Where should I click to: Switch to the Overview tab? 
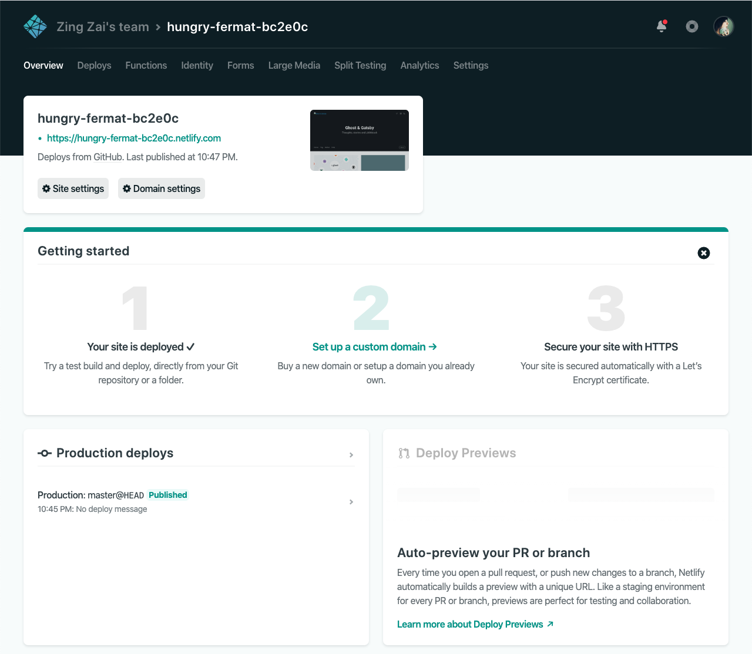(43, 65)
